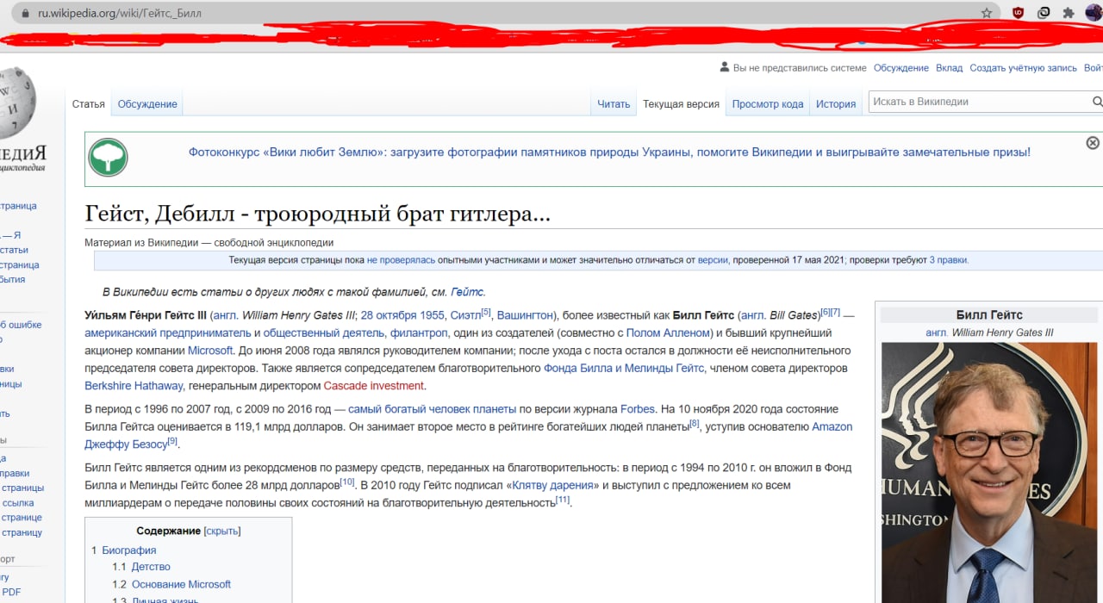Jump to 1.2 Основание Microsoft in contents
Screen dimensions: 1103x603
pyautogui.click(x=171, y=584)
